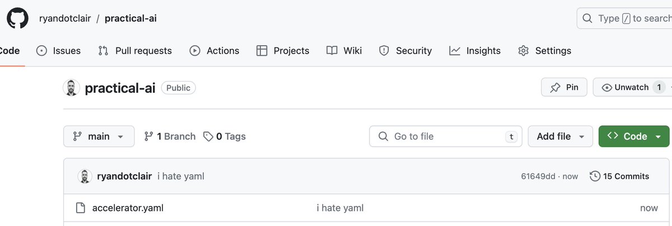The height and width of the screenshot is (226, 672).
Task: Toggle the Unwatch notifications button
Action: click(632, 88)
